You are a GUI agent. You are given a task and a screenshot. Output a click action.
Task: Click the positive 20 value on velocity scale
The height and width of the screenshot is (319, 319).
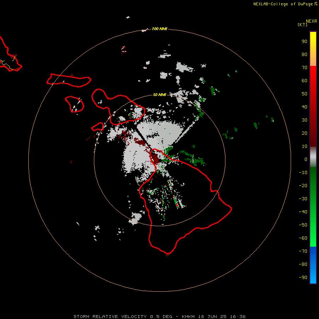tap(304, 133)
